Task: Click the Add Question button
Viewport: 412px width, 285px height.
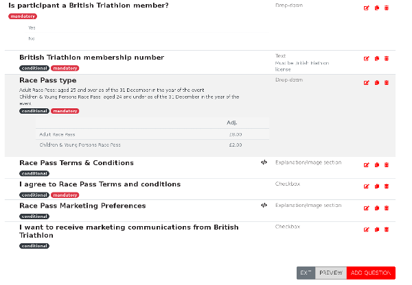Action: pos(371,273)
